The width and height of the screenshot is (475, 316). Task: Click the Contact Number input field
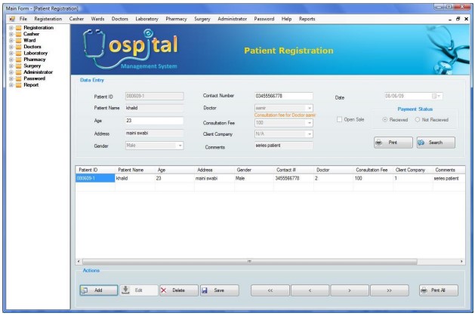pos(283,97)
